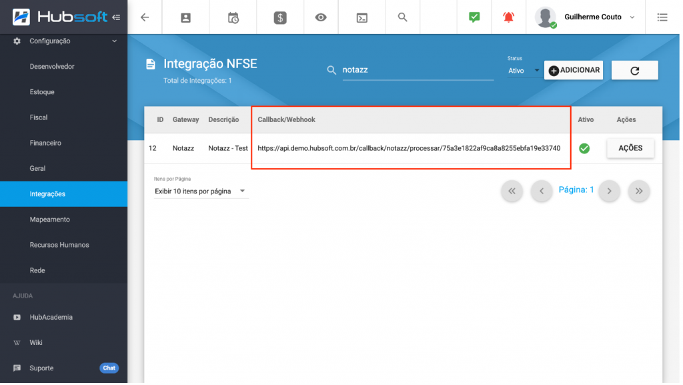Click the Callback/Webhook column header
Image resolution: width=683 pixels, height=385 pixels.
[286, 119]
